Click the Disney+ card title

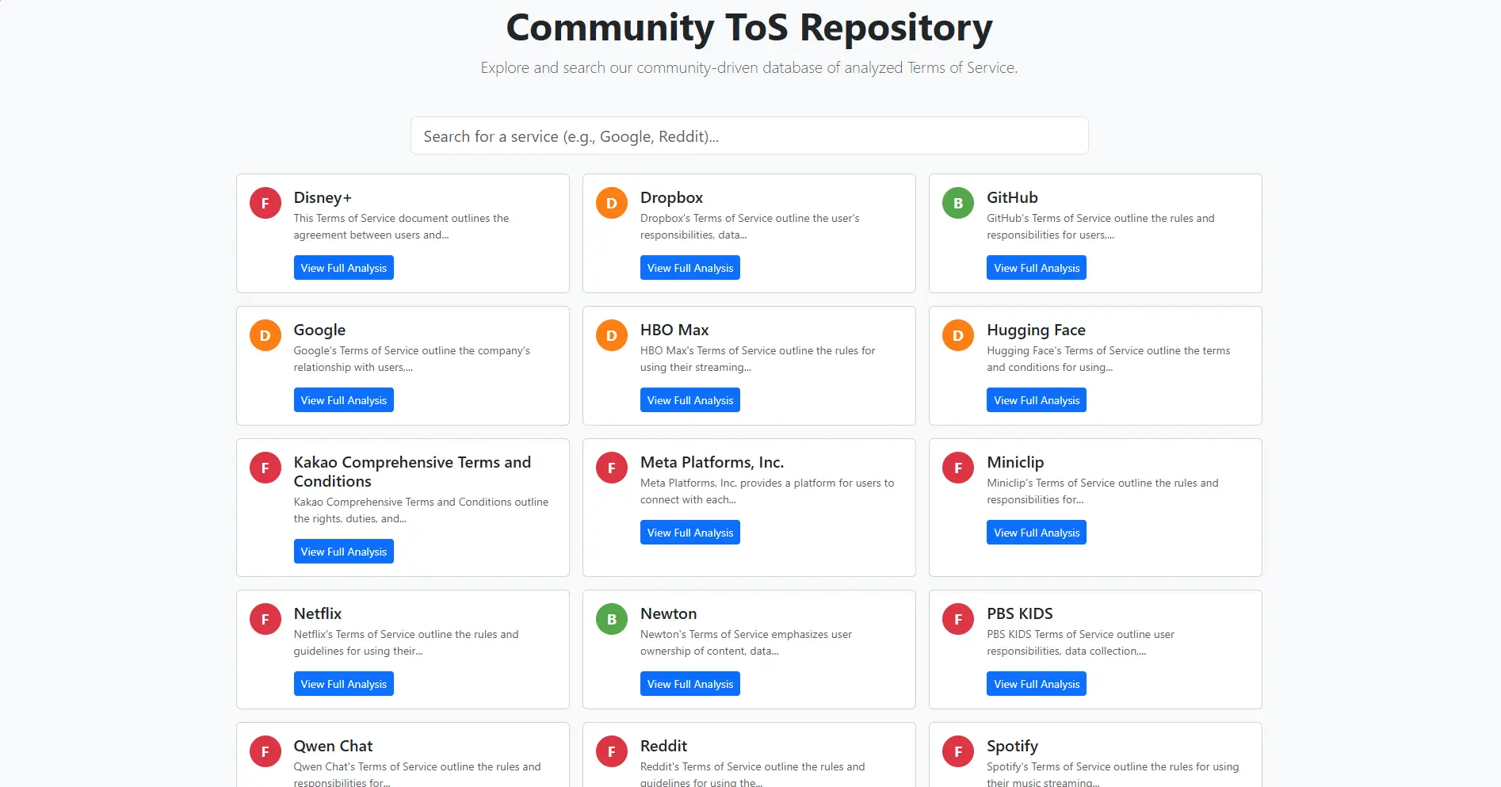323,197
